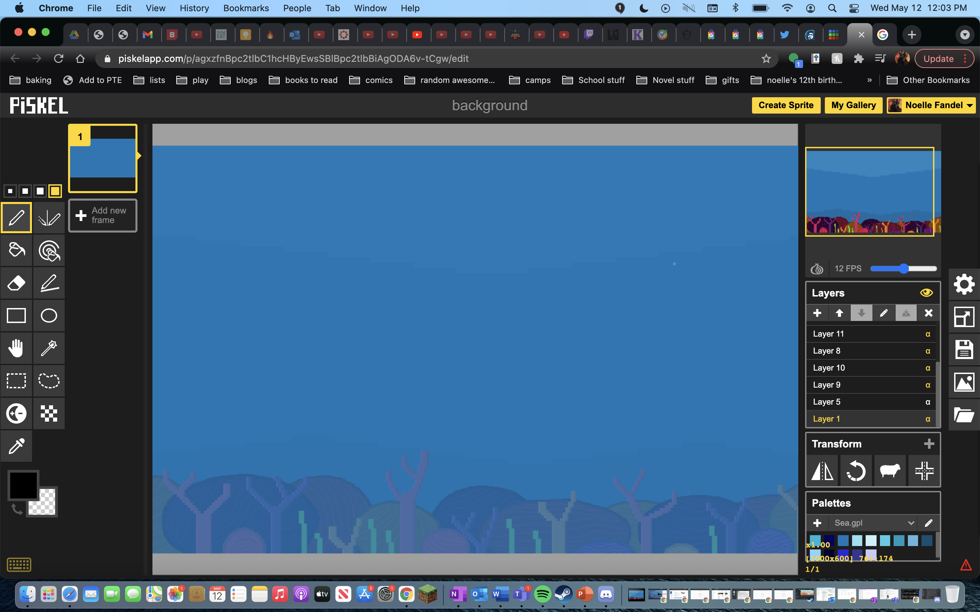Open the History menu in the menu bar

tap(194, 8)
